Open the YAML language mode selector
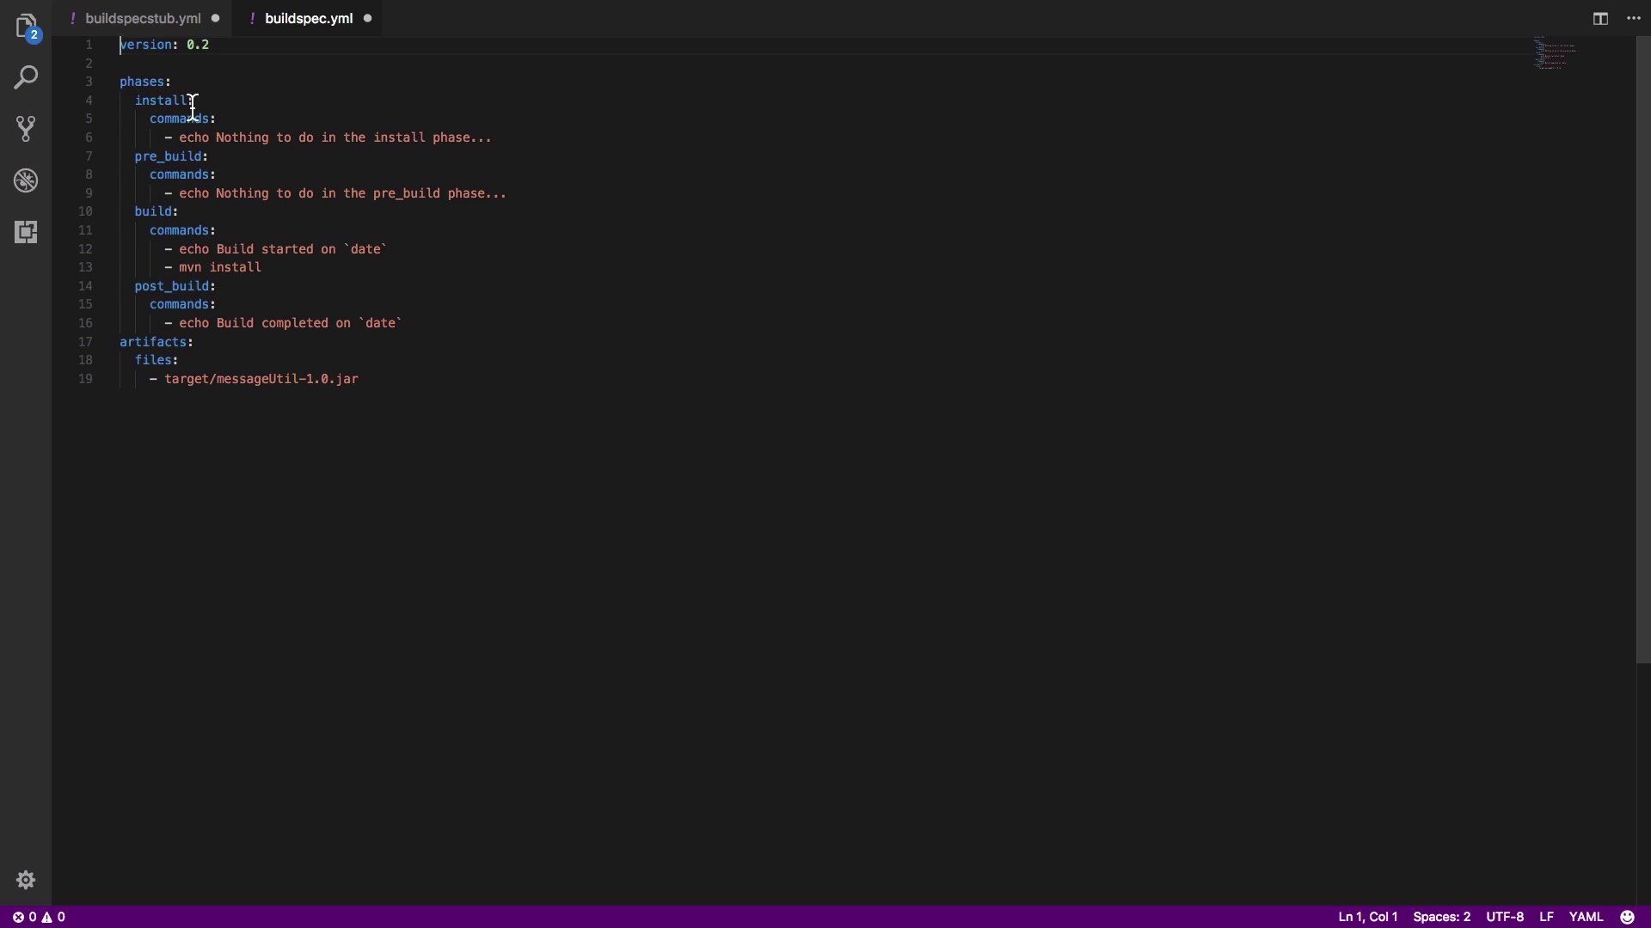Image resolution: width=1651 pixels, height=928 pixels. (x=1586, y=917)
